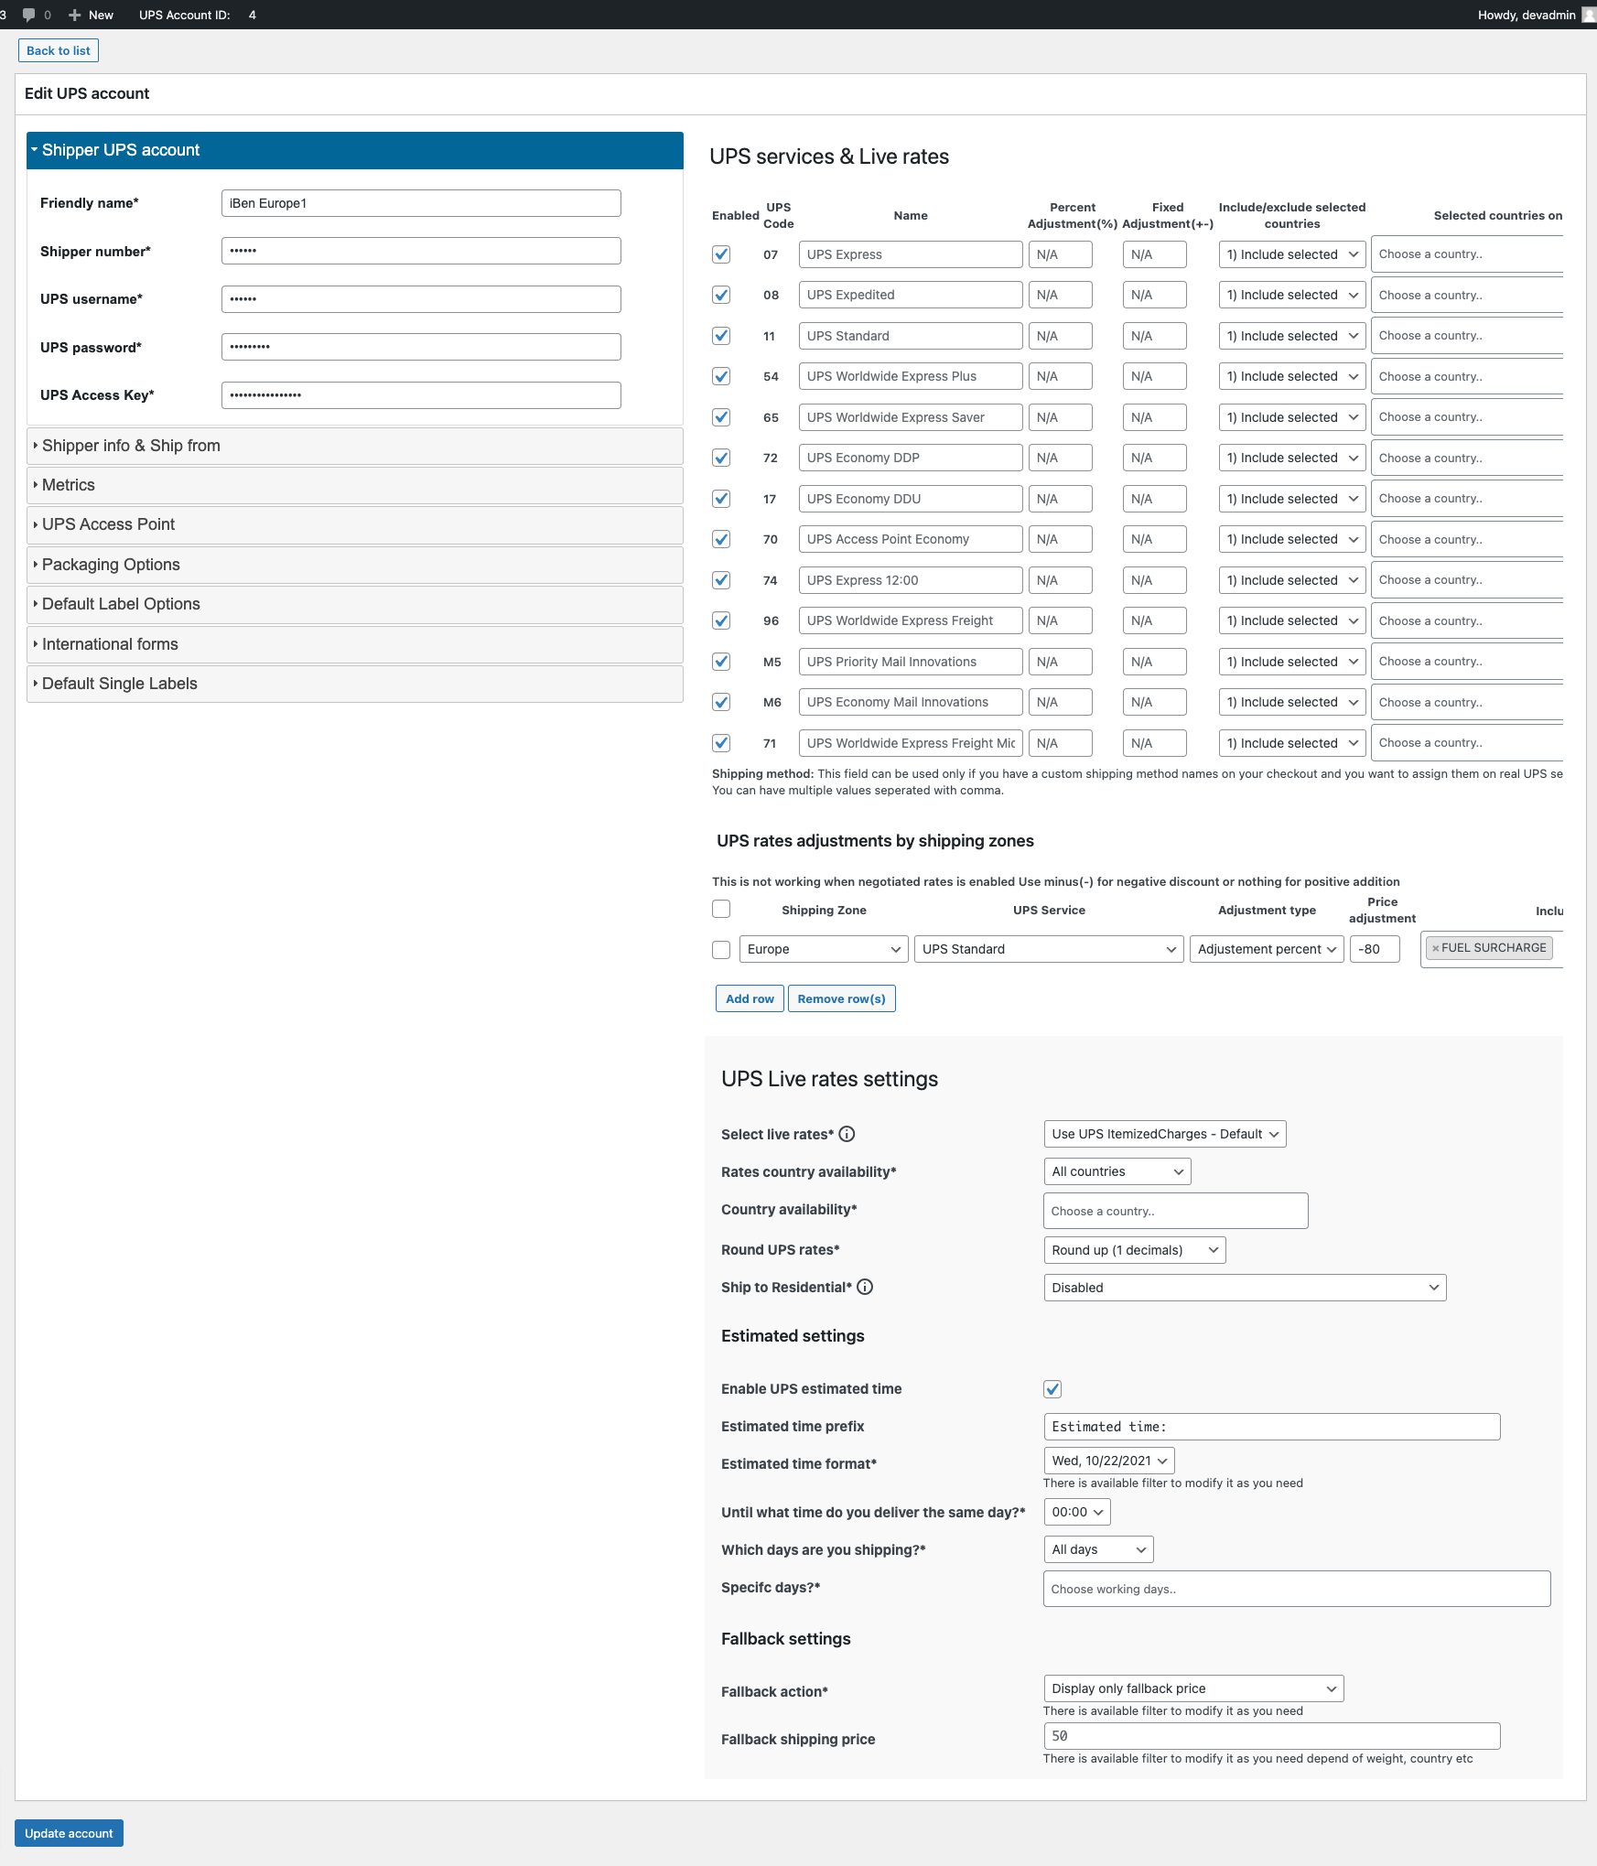1597x1866 pixels.
Task: Expand the Default Label Options section
Action: click(355, 604)
